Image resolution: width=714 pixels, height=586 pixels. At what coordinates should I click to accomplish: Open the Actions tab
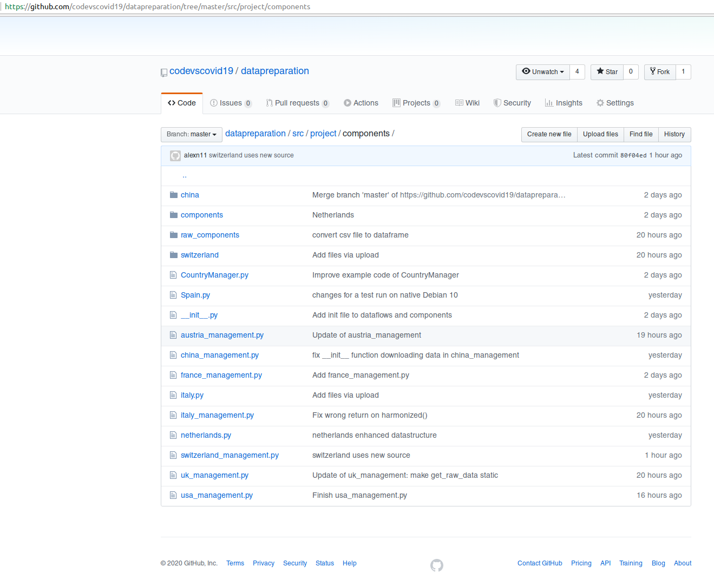tap(361, 103)
